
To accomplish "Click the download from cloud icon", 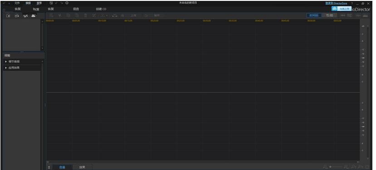I will [x=34, y=15].
